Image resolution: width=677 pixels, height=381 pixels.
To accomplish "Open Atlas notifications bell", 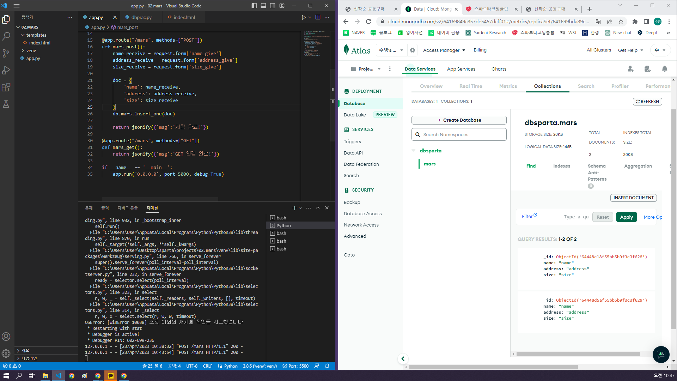I will pos(665,69).
